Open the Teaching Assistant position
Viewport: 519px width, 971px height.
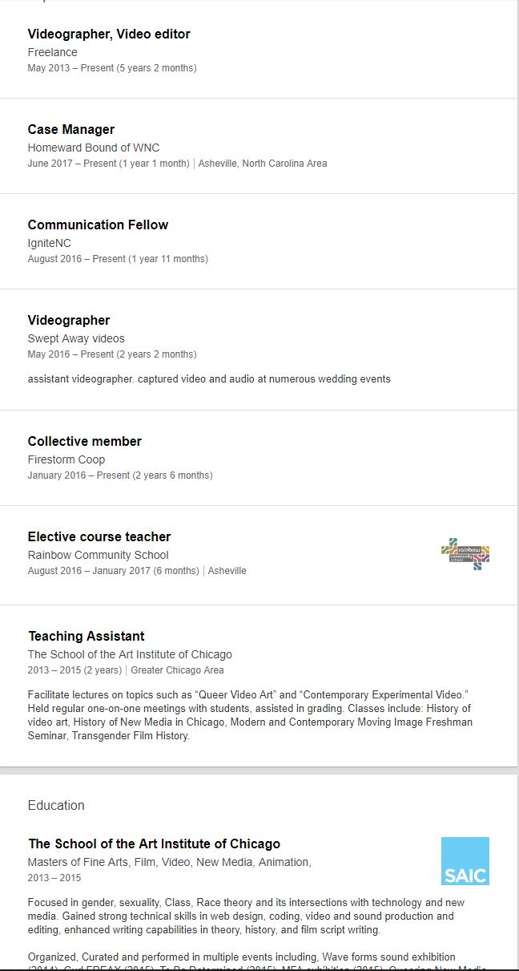click(x=86, y=636)
